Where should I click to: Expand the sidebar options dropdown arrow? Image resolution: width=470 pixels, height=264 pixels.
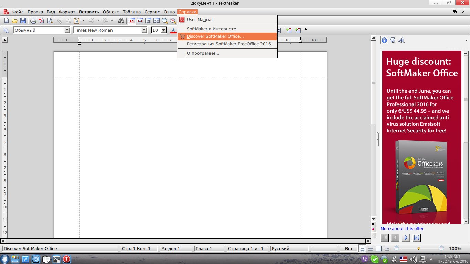(466, 41)
